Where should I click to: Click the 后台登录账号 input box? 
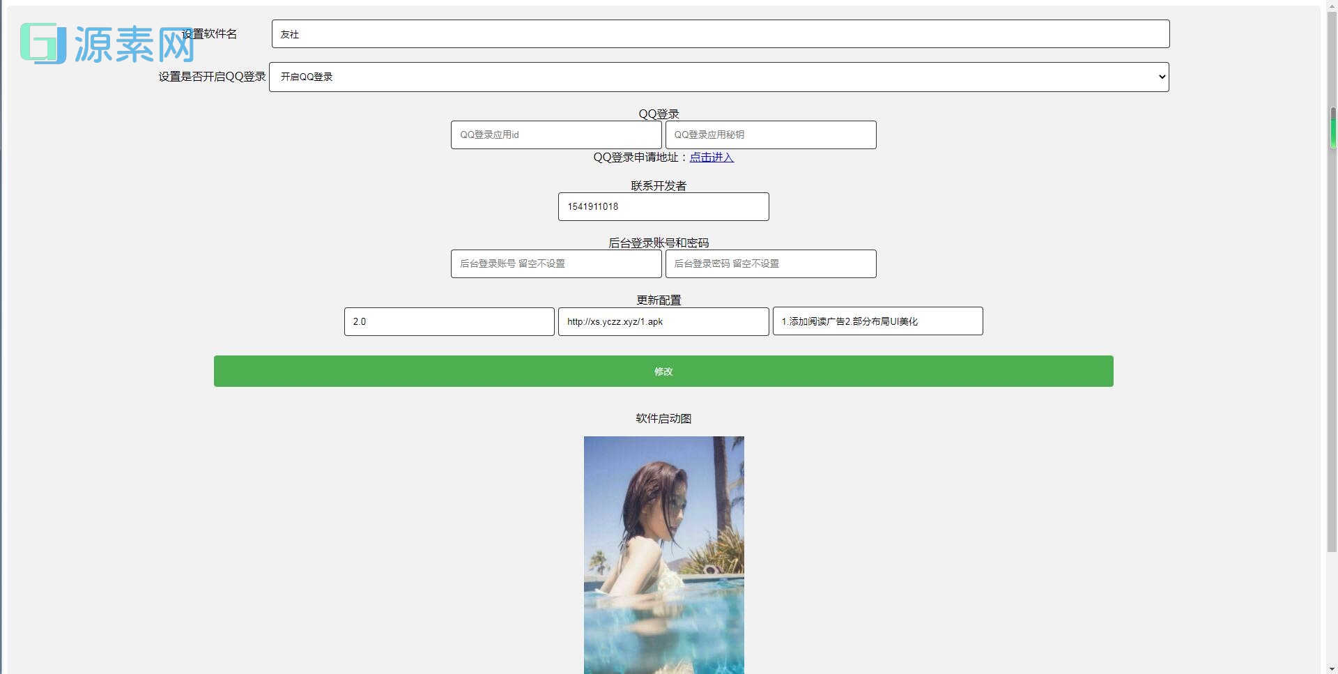555,263
